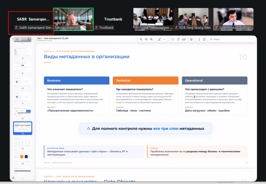Open page 9 thumbnail in sidebar
Screen dimensions: 266x184
pos(23,67)
